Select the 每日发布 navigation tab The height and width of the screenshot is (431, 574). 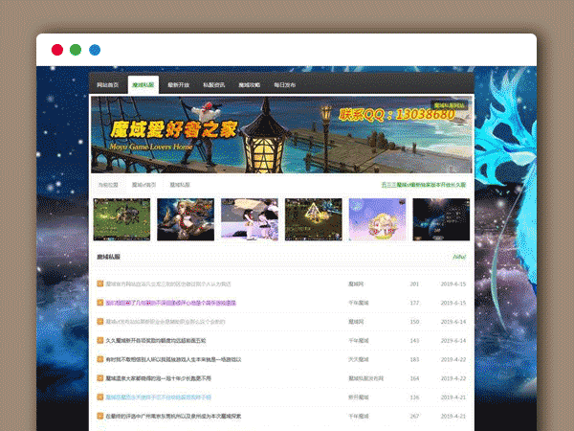pos(285,84)
